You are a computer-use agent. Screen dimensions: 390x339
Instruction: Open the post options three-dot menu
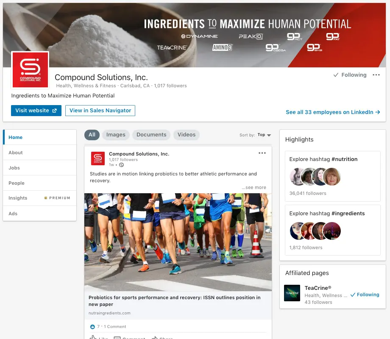coord(262,153)
